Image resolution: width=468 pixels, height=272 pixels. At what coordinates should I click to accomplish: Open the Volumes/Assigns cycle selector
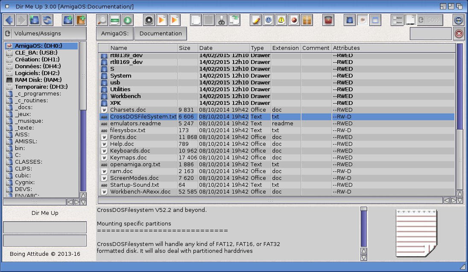point(45,34)
